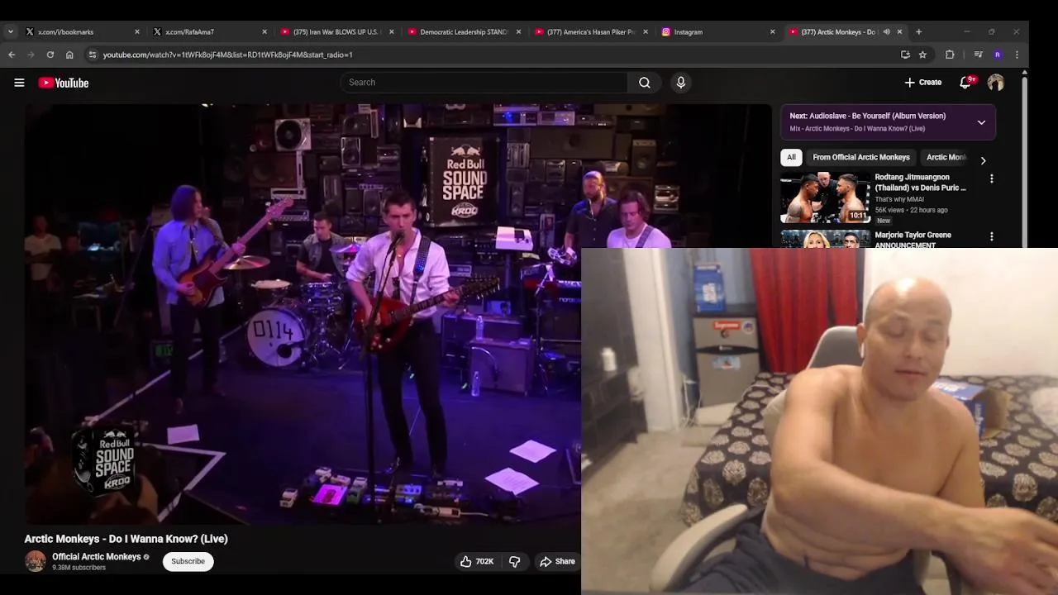The height and width of the screenshot is (595, 1058).
Task: Go to YouTube home via logo
Action: click(x=63, y=83)
